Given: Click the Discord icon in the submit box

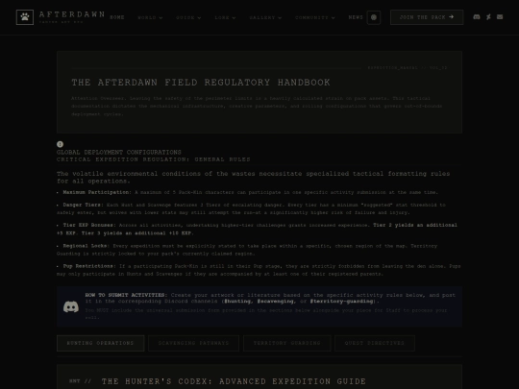Looking at the screenshot, I should (x=71, y=306).
